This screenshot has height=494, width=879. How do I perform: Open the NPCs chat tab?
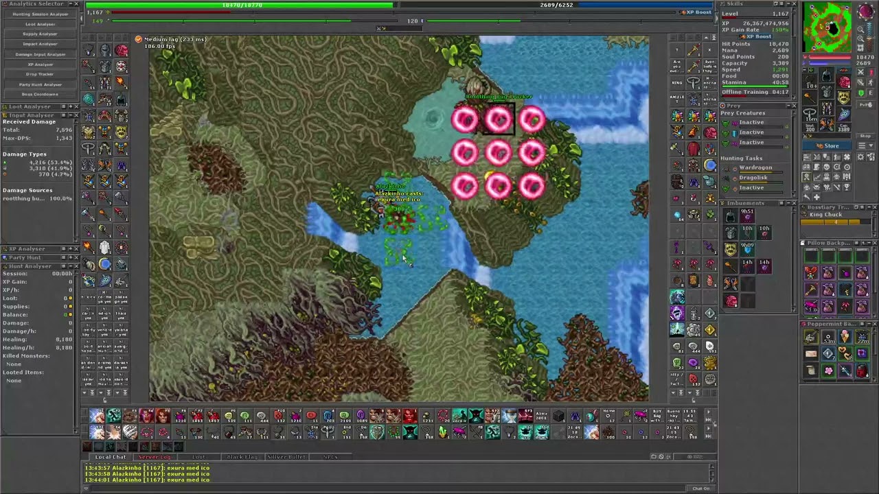point(329,457)
